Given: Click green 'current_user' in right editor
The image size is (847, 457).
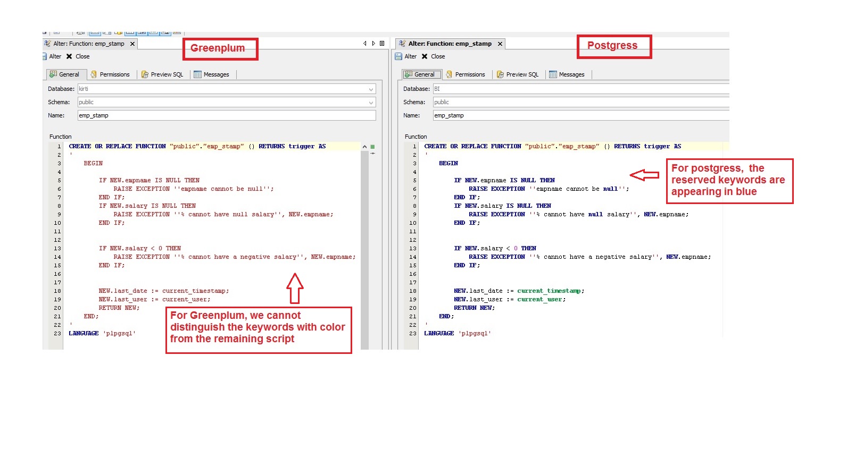Looking at the screenshot, I should (x=540, y=299).
